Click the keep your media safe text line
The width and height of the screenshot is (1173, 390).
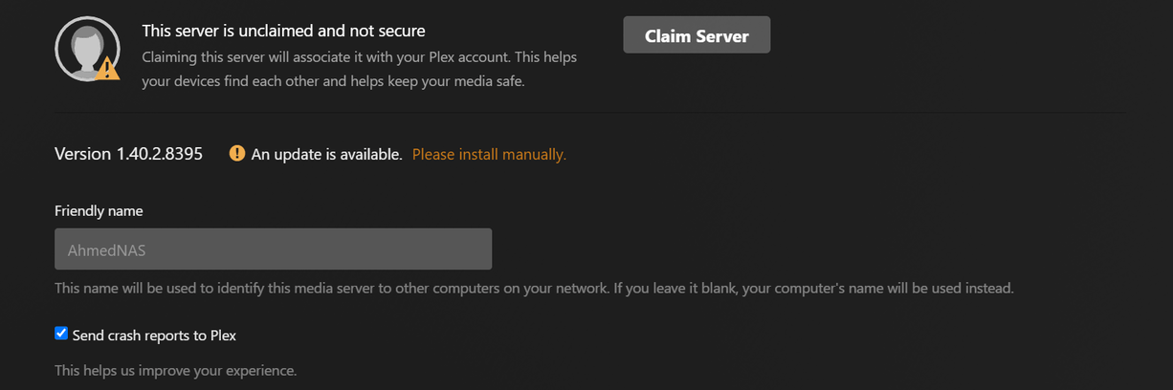click(333, 82)
